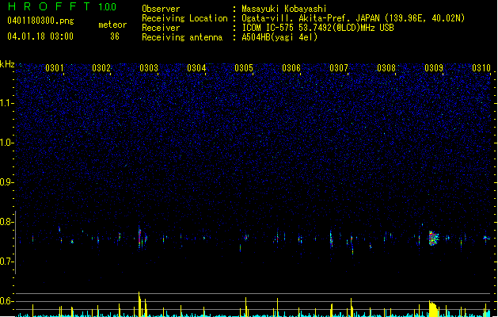Click the meteor count value 36

(115, 36)
